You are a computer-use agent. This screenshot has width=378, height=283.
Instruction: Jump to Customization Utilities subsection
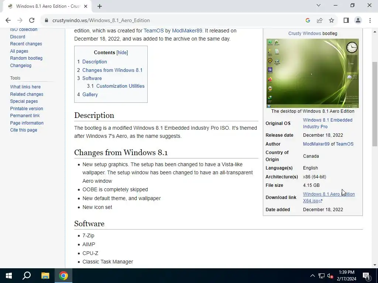[x=120, y=86]
